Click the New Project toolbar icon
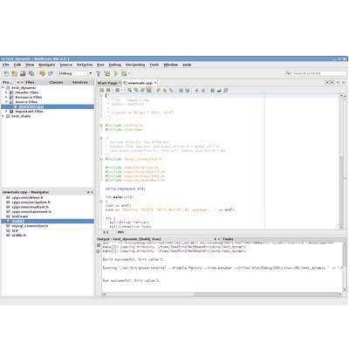This screenshot has width=349, height=349. [x=15, y=73]
